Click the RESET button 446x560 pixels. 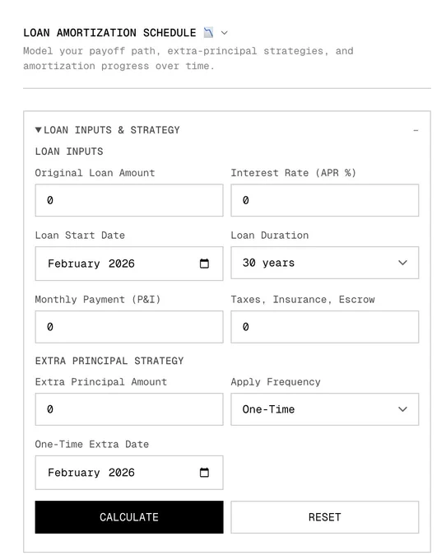[x=325, y=517]
